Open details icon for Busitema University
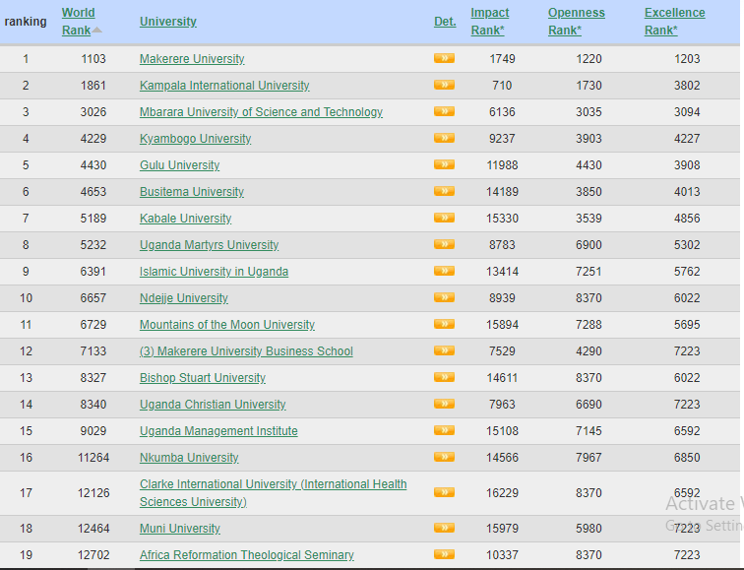 pyautogui.click(x=444, y=191)
